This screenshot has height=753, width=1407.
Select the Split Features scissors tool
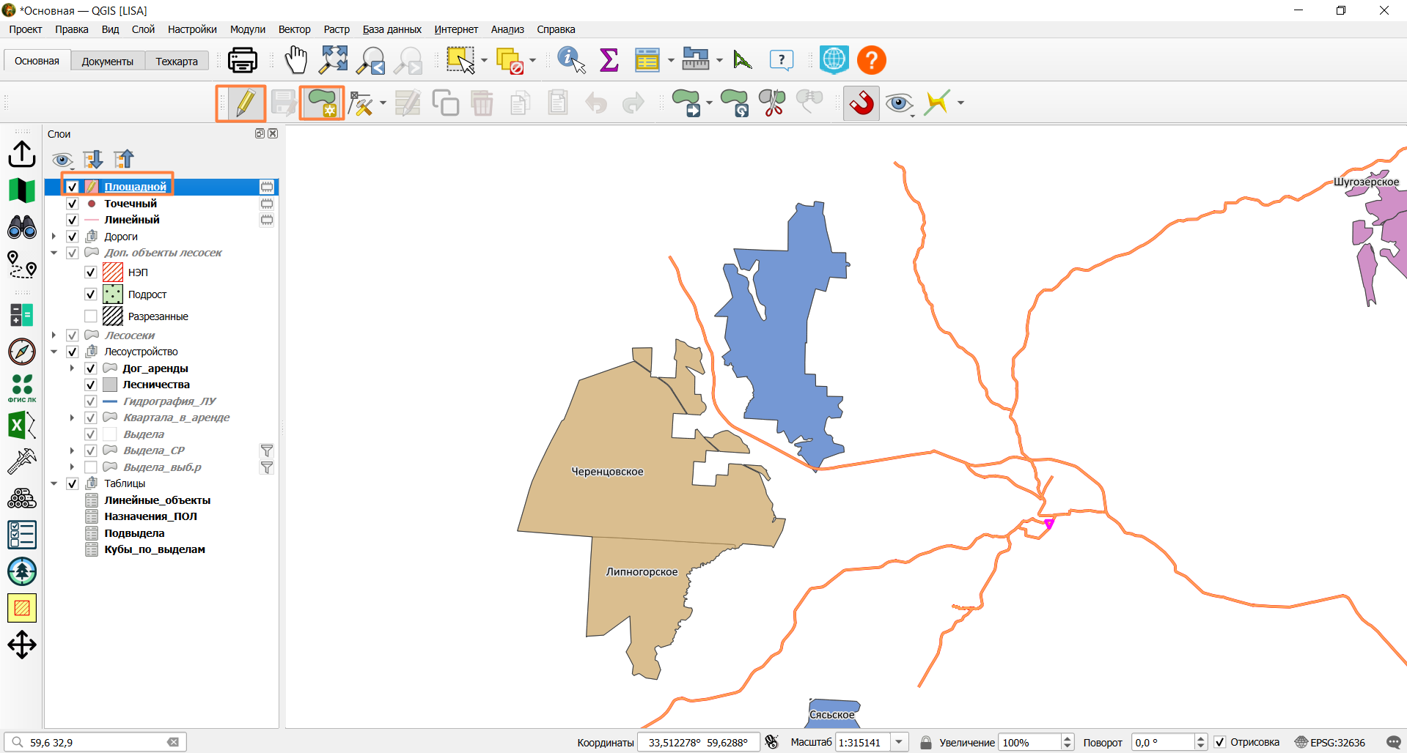click(772, 103)
